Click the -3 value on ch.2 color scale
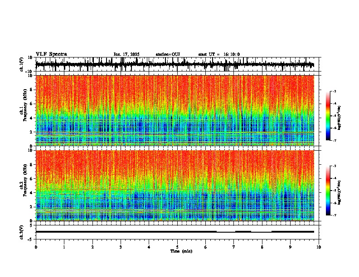Viewport: 359px width, 277px height. [x=335, y=166]
